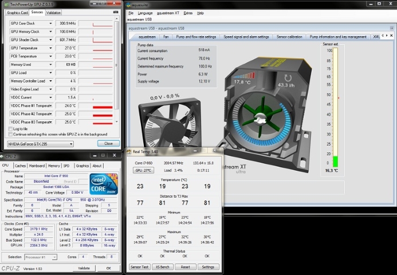Click the aquasuite title bar app icon
The image size is (397, 275).
128,4
